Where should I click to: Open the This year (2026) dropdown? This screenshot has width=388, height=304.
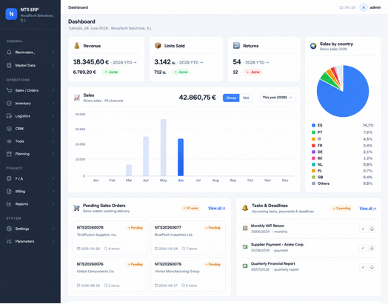click(x=277, y=98)
